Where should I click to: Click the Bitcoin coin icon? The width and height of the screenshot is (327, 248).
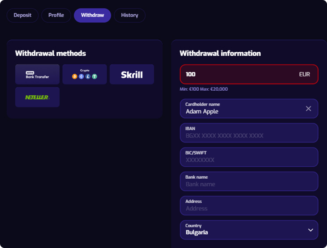[75, 76]
